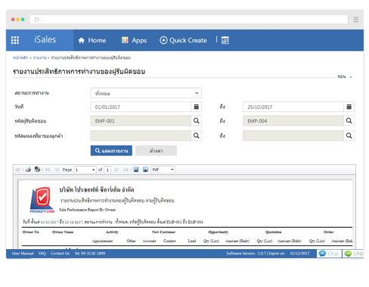Screen dimensions: 369x287
Task: Click the empty customer source to field
Action: (x=293, y=136)
